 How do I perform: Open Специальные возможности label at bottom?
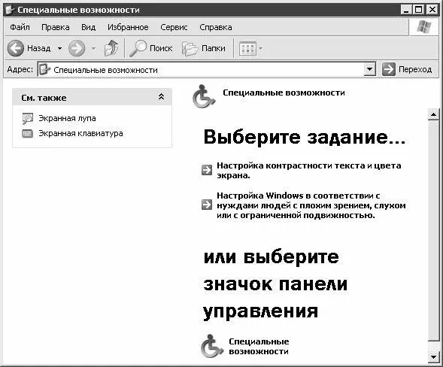pos(259,347)
